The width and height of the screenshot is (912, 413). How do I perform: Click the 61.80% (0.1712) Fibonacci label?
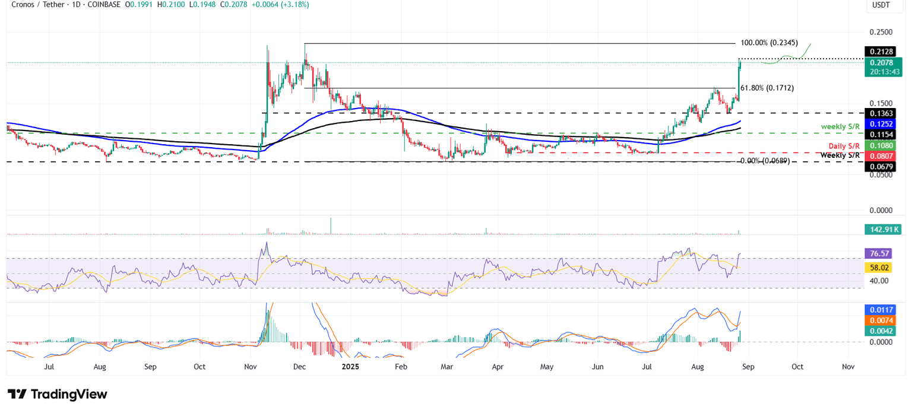pos(766,87)
